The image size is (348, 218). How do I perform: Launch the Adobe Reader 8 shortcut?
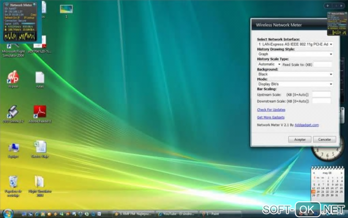40,114
